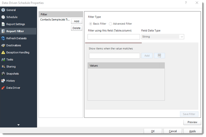
Task: Click the Report Filter icon
Action: point(3,31)
